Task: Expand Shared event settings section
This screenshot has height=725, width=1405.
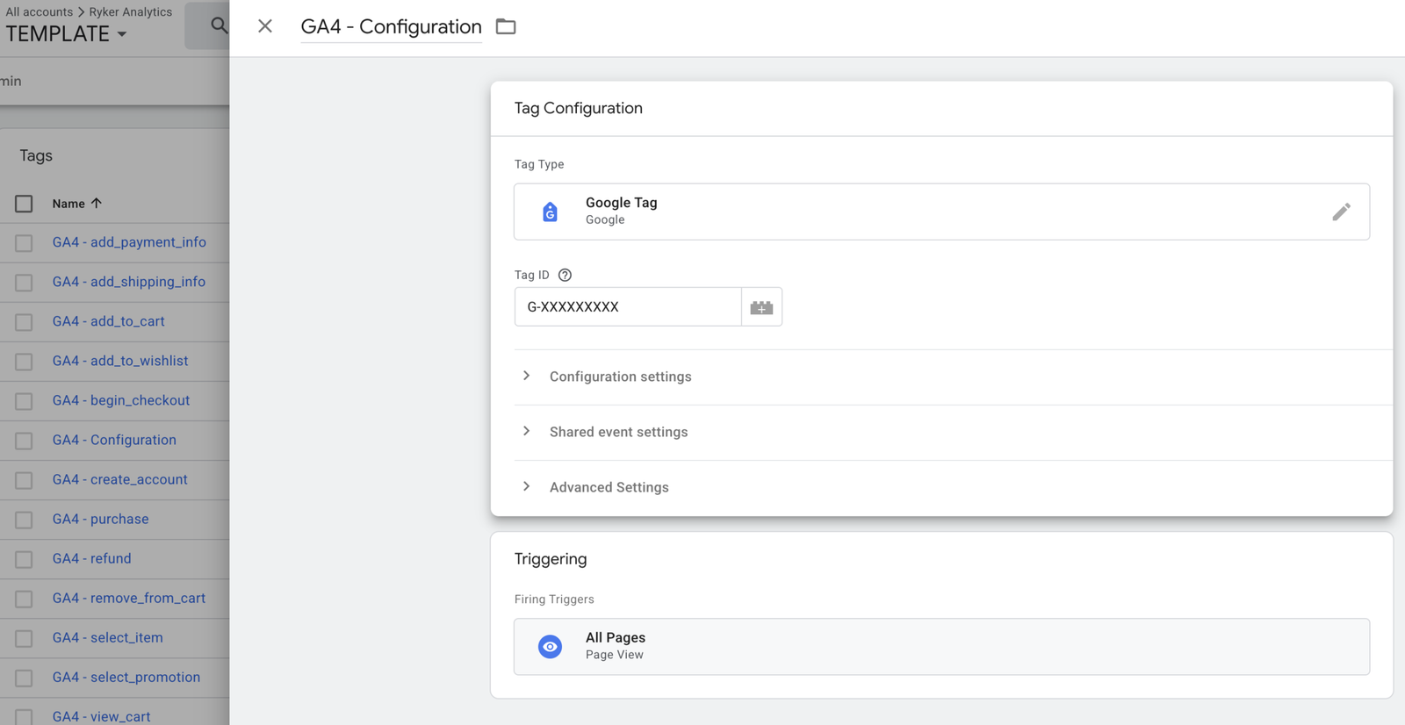Action: pyautogui.click(x=618, y=432)
